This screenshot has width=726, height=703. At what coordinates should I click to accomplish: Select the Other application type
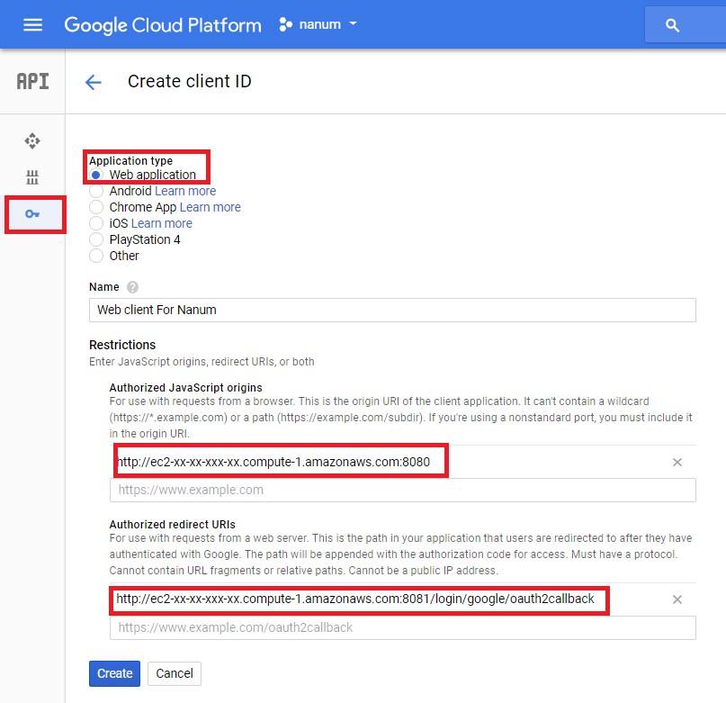point(96,256)
